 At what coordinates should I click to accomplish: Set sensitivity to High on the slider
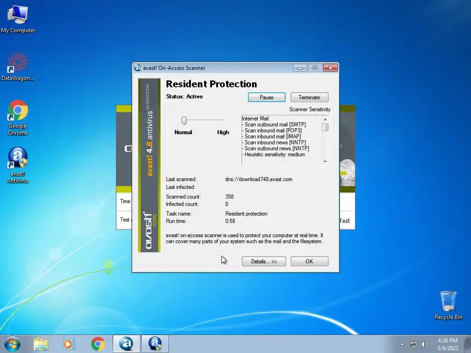[224, 120]
